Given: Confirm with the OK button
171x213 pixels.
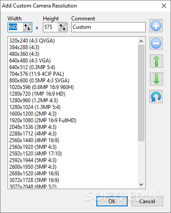Looking at the screenshot, I should point(112,201).
